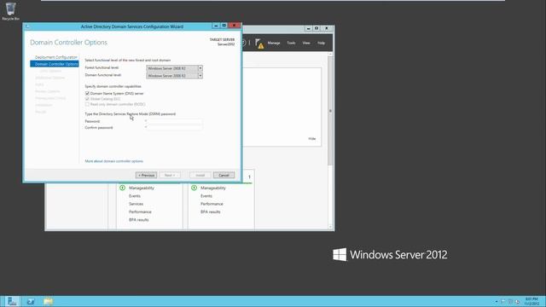Open the Help menu in Server Manager
This screenshot has height=307, width=546.
pyautogui.click(x=321, y=43)
